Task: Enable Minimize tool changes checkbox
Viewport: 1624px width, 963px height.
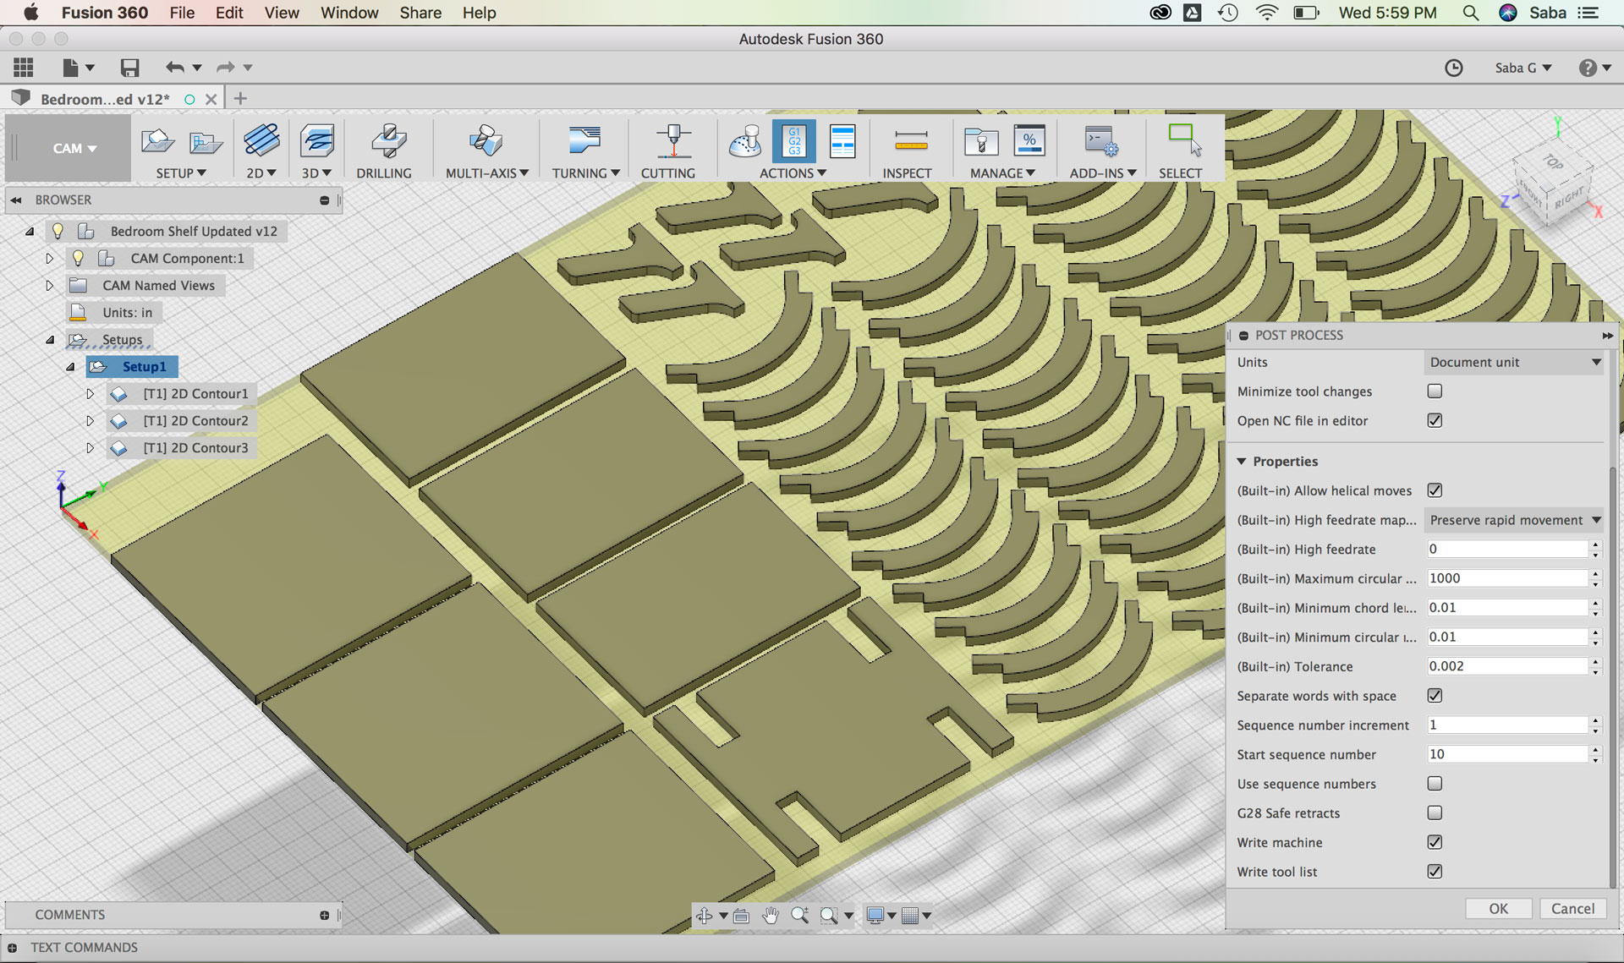Action: [1435, 391]
